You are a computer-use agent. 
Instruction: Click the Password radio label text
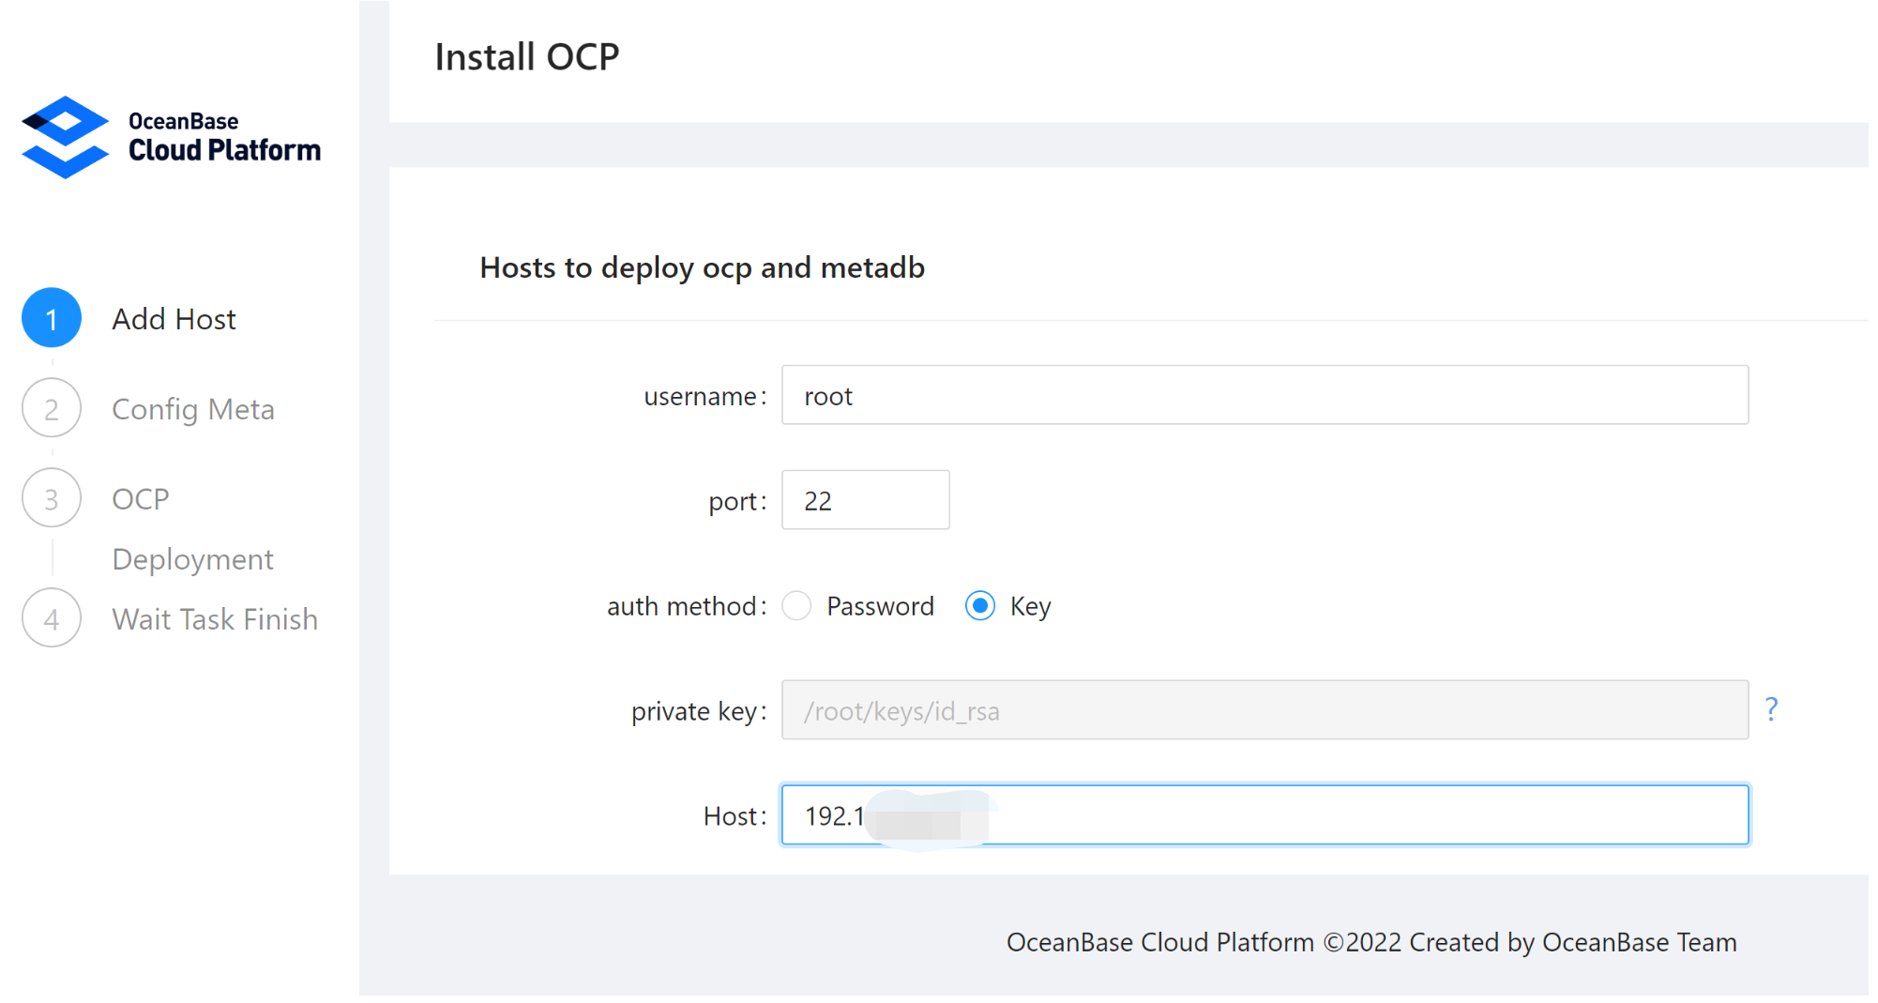(880, 607)
